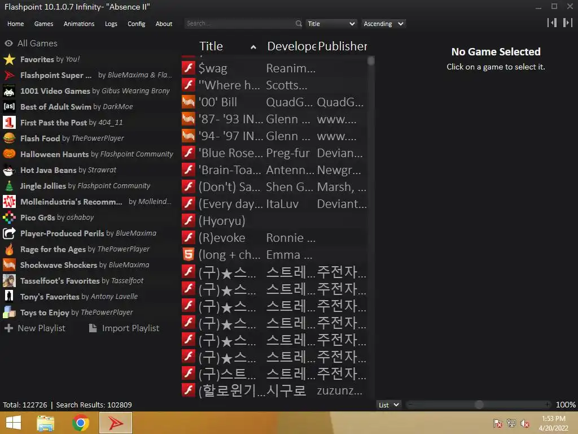Select the 'Brain-Toa... game title
The height and width of the screenshot is (434, 578).
tap(230, 170)
